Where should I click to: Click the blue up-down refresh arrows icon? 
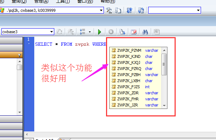point(130,10)
